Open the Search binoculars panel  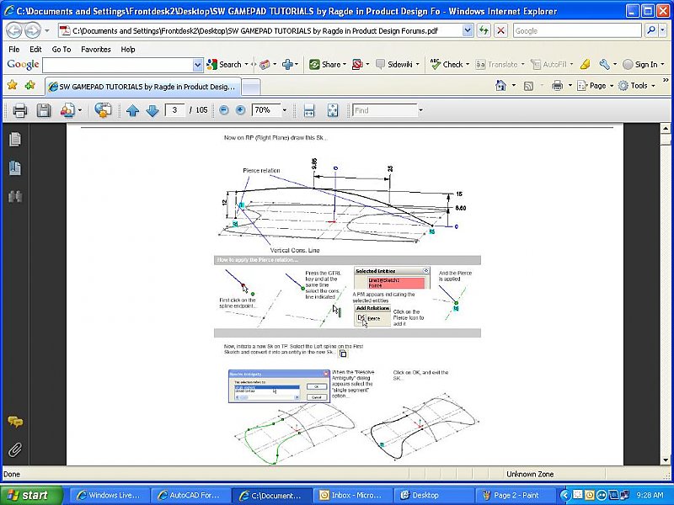pos(14,197)
